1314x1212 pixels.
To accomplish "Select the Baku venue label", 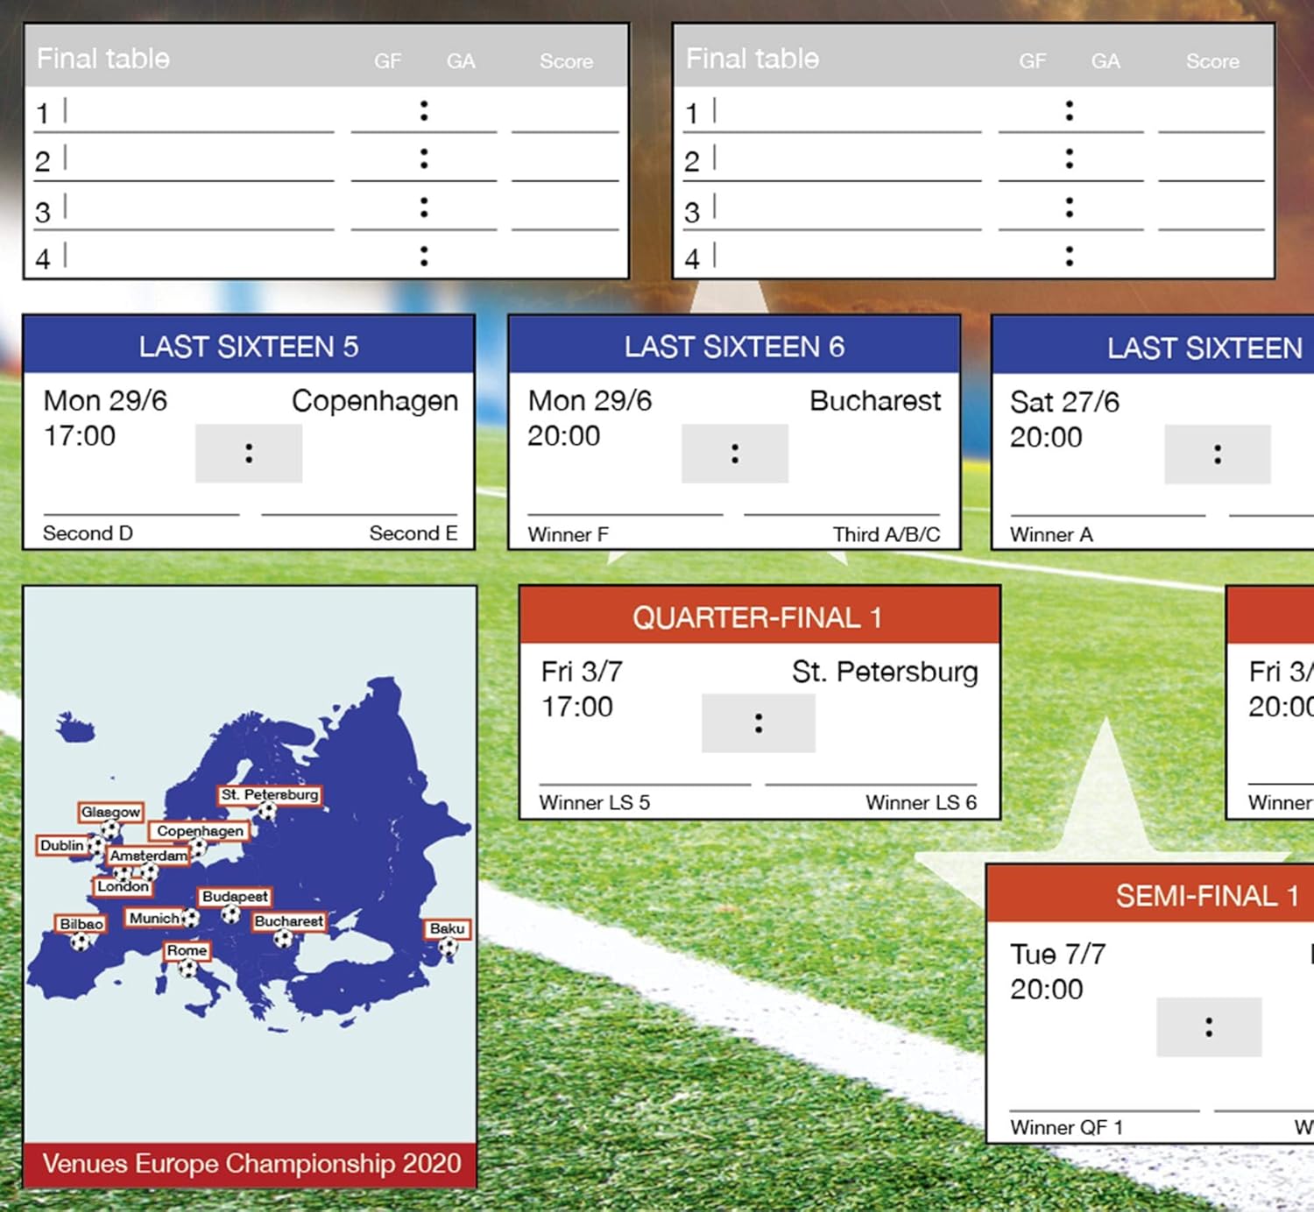I will (448, 928).
